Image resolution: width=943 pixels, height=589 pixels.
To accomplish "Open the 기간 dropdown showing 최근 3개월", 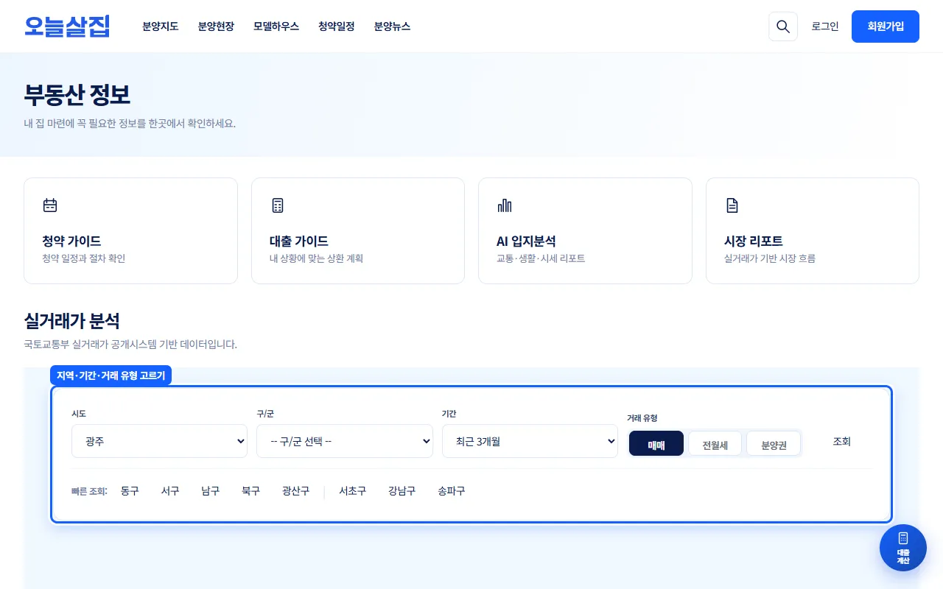I will (x=530, y=441).
